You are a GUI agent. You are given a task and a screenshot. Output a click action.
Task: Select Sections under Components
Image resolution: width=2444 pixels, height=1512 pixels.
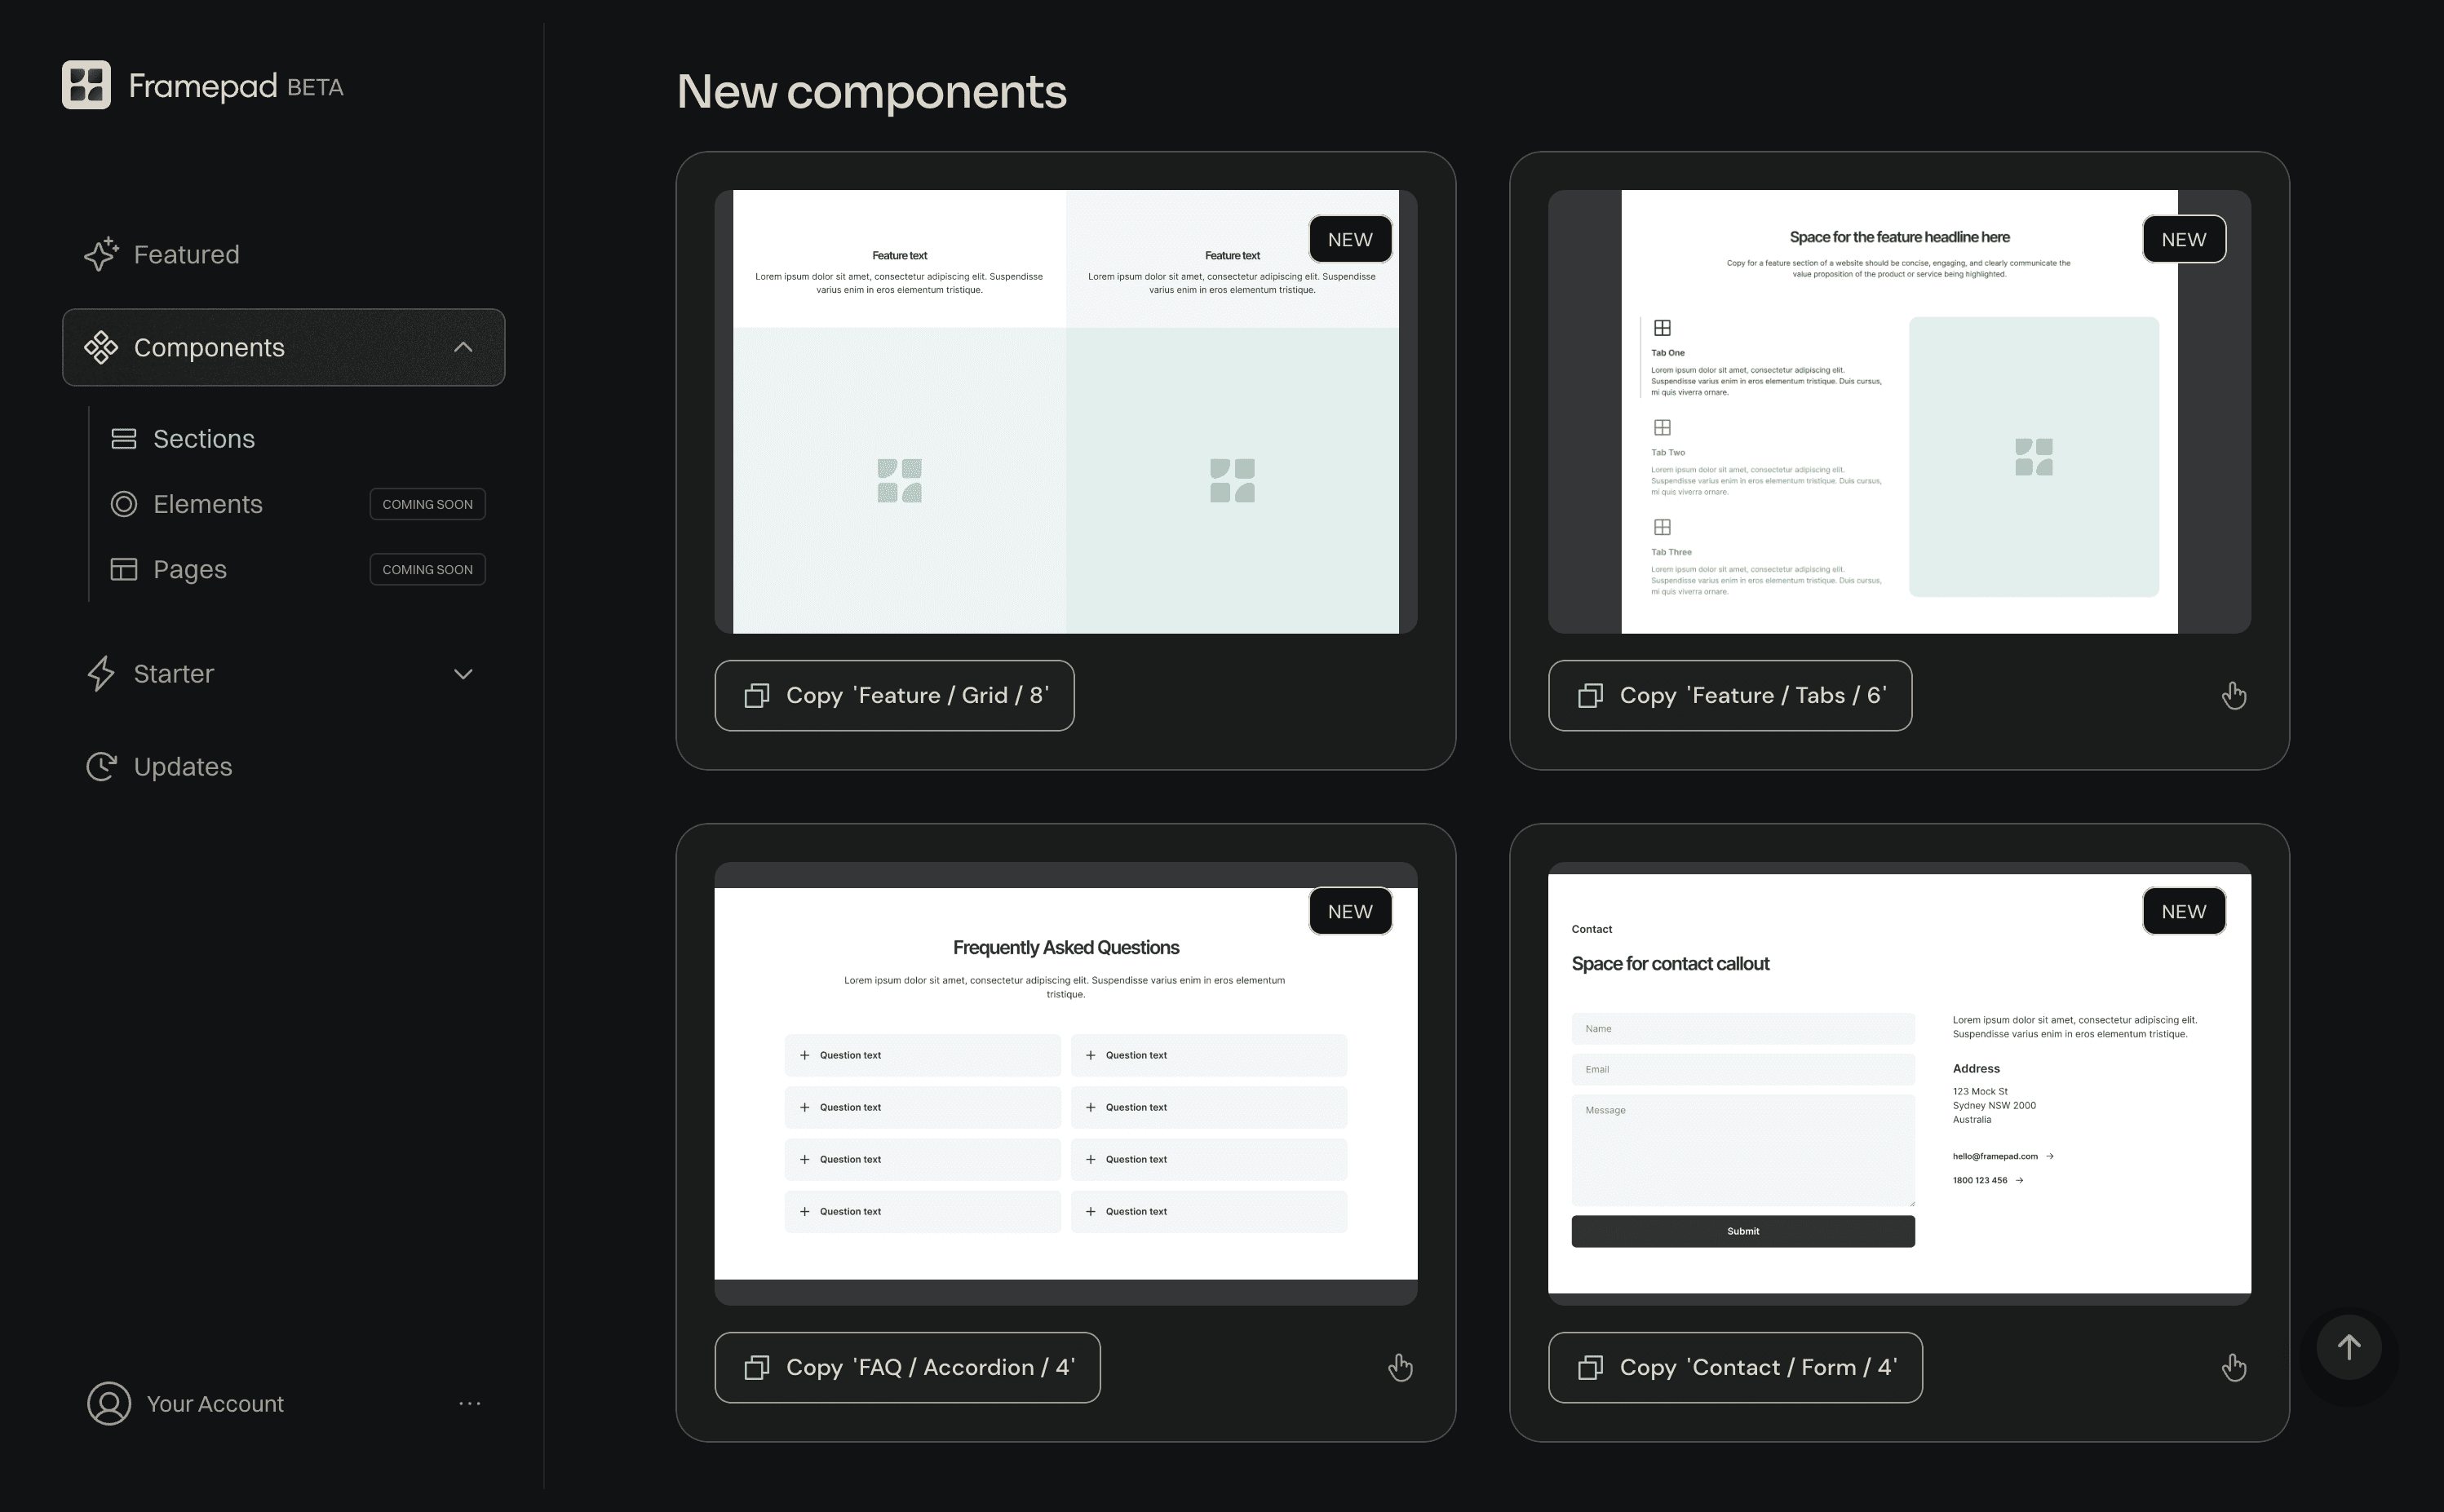tap(203, 438)
